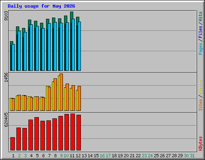205x160 pixels.
Task: Click day 28 on the x-axis
Action: (174, 156)
